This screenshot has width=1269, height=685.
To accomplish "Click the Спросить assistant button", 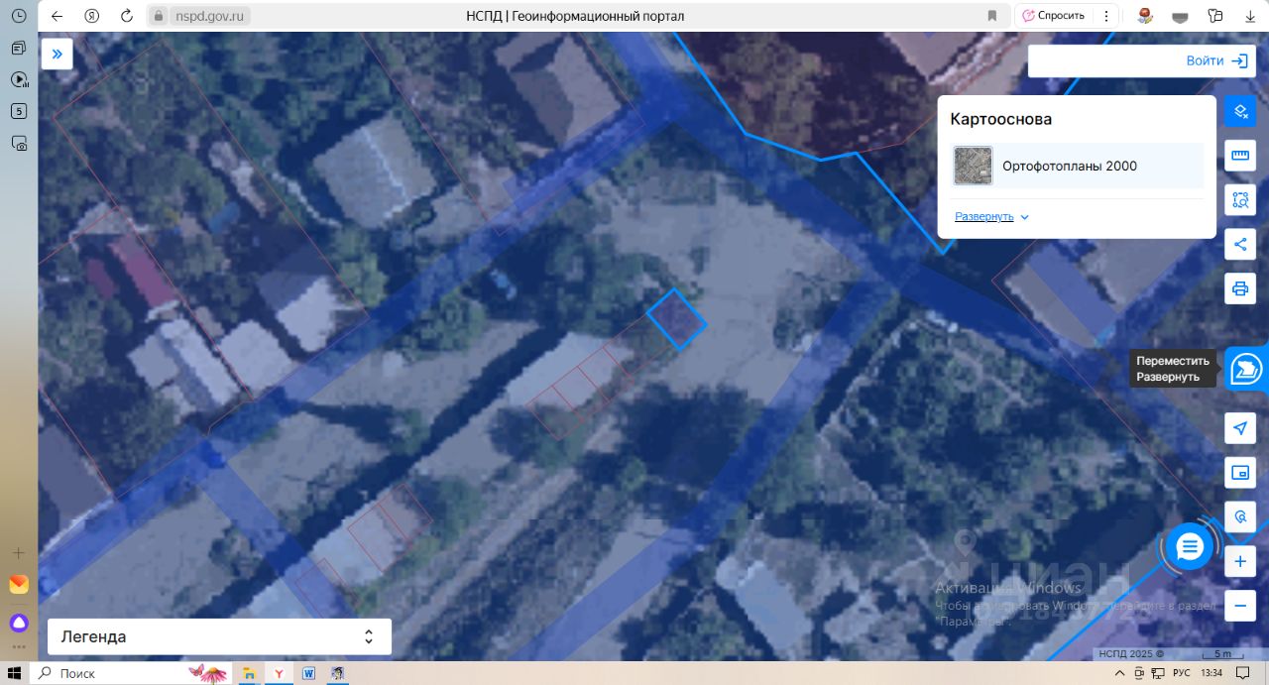I will tap(1054, 16).
